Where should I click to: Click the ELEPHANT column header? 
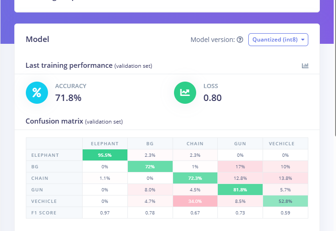pos(105,143)
